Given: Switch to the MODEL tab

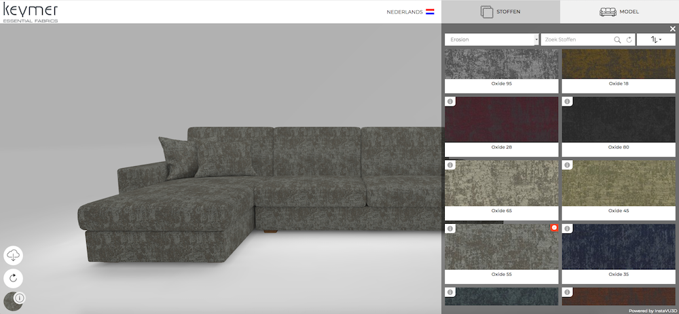Looking at the screenshot, I should click(x=619, y=12).
